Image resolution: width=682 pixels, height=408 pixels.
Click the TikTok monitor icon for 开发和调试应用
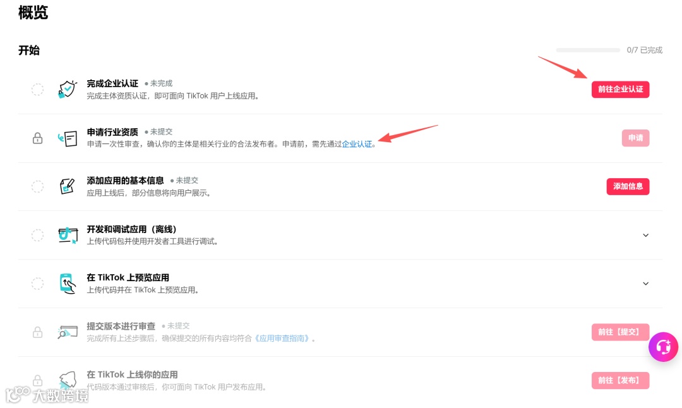[x=68, y=236]
